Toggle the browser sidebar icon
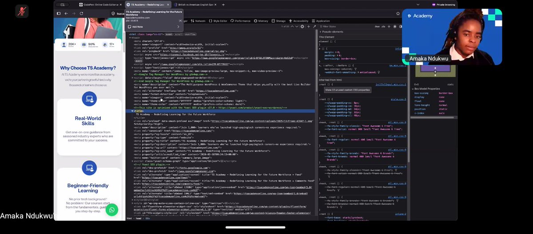533x234 pixels. [59, 13]
